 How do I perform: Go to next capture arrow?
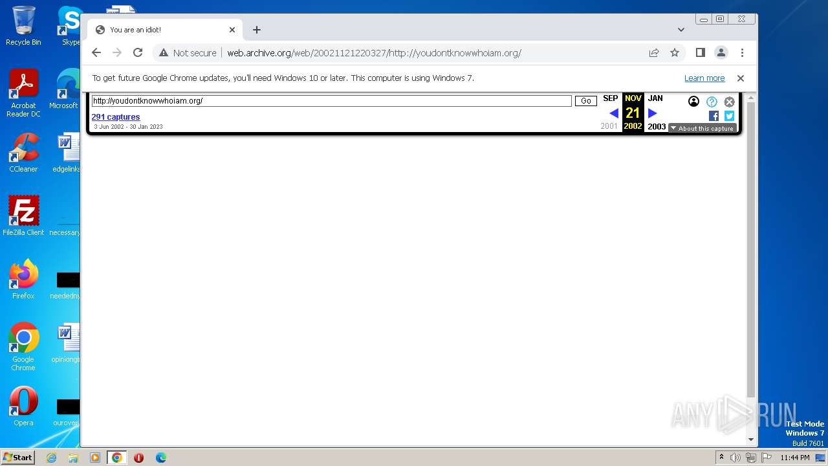pyautogui.click(x=653, y=113)
